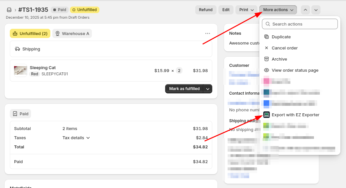Open the three-dot fulfillment card menu
The image size is (346, 188).
coord(208,33)
